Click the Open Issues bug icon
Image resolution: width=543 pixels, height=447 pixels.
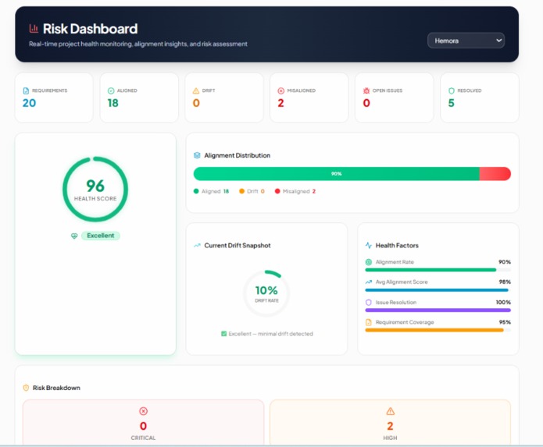coord(366,90)
